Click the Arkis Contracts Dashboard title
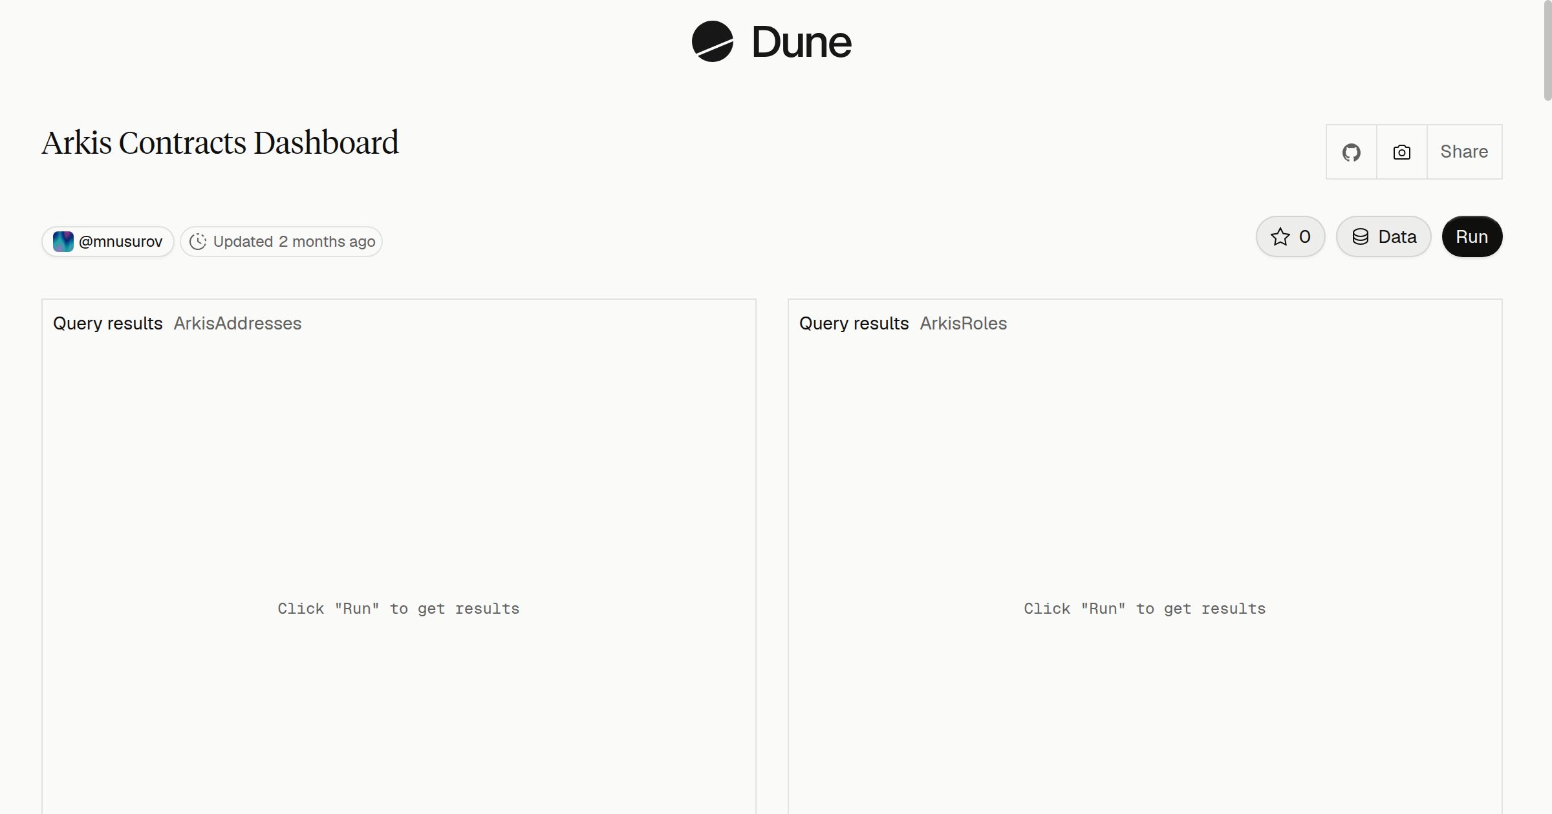Image resolution: width=1552 pixels, height=814 pixels. click(221, 143)
